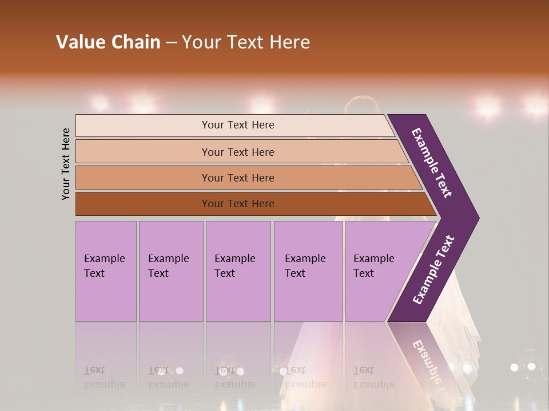Click the rightmost stage light in the background
The image size is (549, 411).
[536, 104]
